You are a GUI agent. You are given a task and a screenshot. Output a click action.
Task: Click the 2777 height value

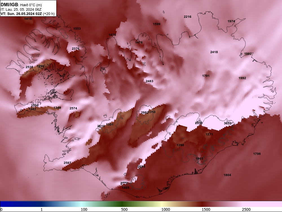pyautogui.click(x=124, y=183)
